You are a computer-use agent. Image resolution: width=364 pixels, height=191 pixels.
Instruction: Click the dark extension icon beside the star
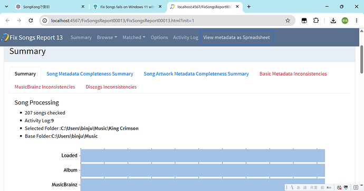304,21
